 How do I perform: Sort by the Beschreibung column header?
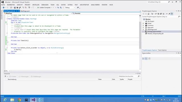[x=12, y=79]
